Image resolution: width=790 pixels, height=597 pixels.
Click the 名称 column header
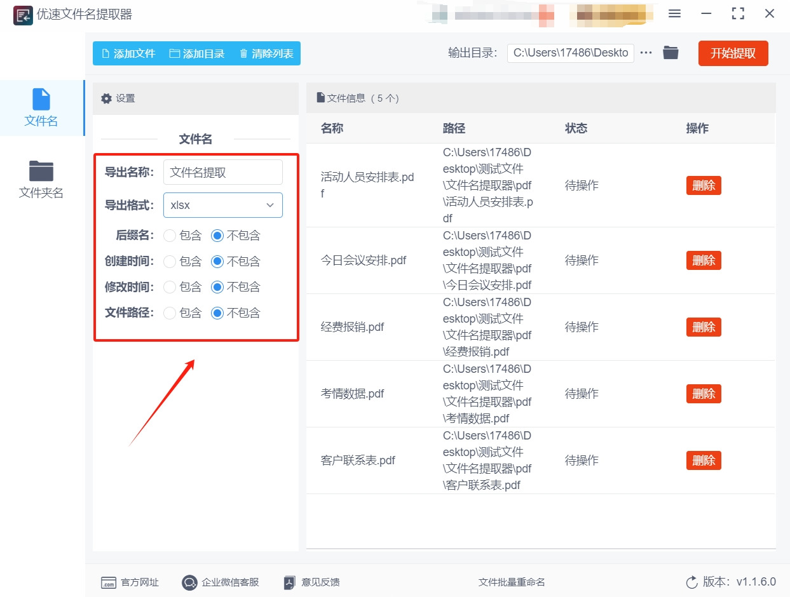coord(332,128)
